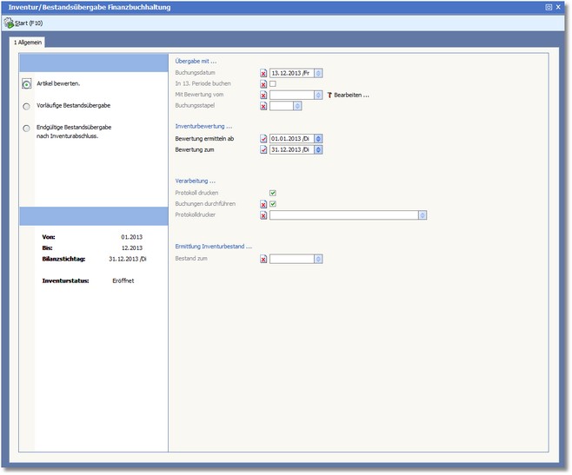The width and height of the screenshot is (572, 475).
Task: Click into the 'Bewertung zum' date field
Action: [x=291, y=150]
